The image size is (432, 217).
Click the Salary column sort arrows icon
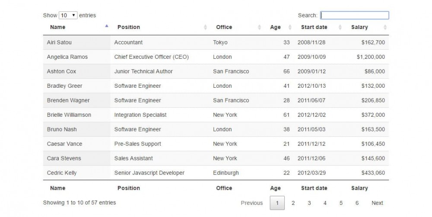385,27
